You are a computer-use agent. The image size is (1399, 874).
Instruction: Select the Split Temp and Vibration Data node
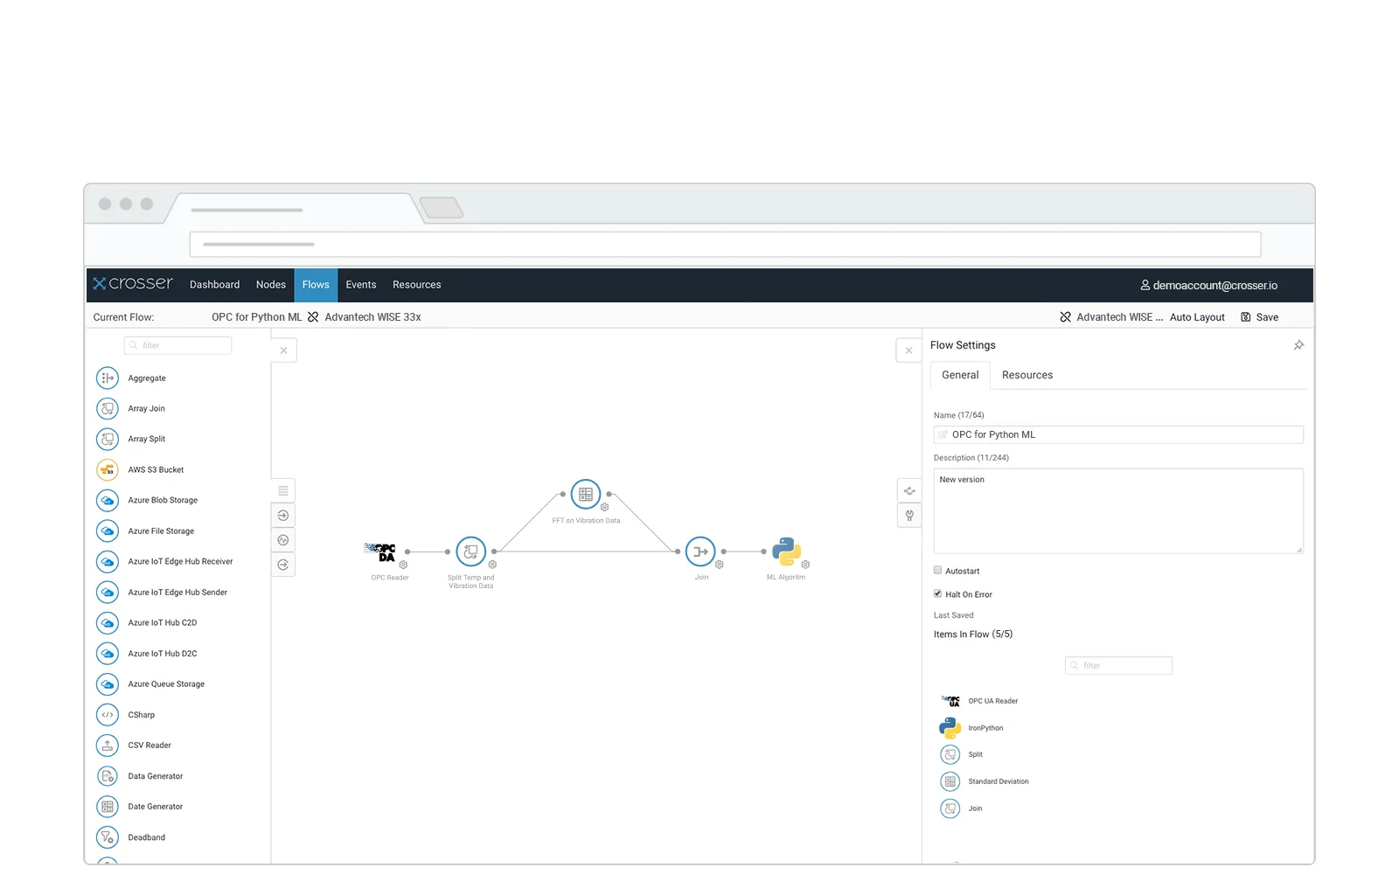coord(470,551)
